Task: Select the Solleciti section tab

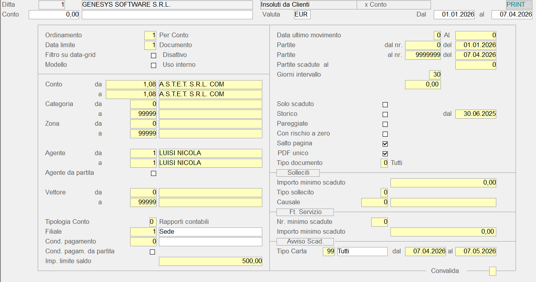Action: tap(298, 173)
